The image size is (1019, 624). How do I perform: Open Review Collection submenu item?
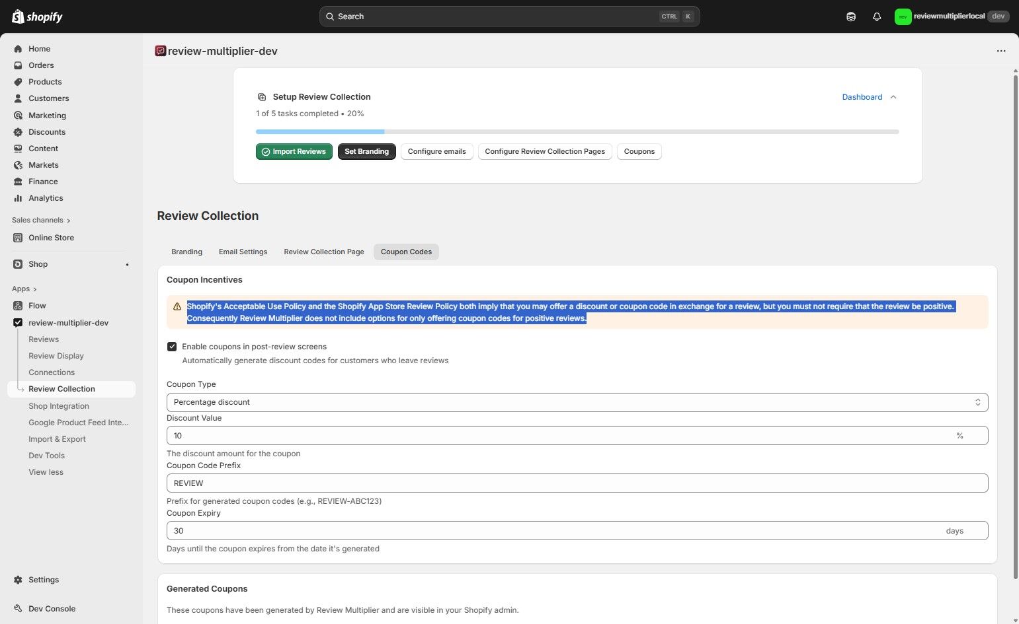(x=71, y=389)
